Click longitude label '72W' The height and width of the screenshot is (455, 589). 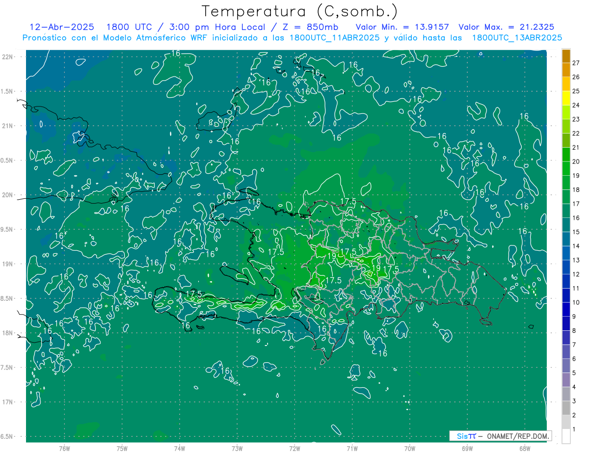pyautogui.click(x=294, y=449)
